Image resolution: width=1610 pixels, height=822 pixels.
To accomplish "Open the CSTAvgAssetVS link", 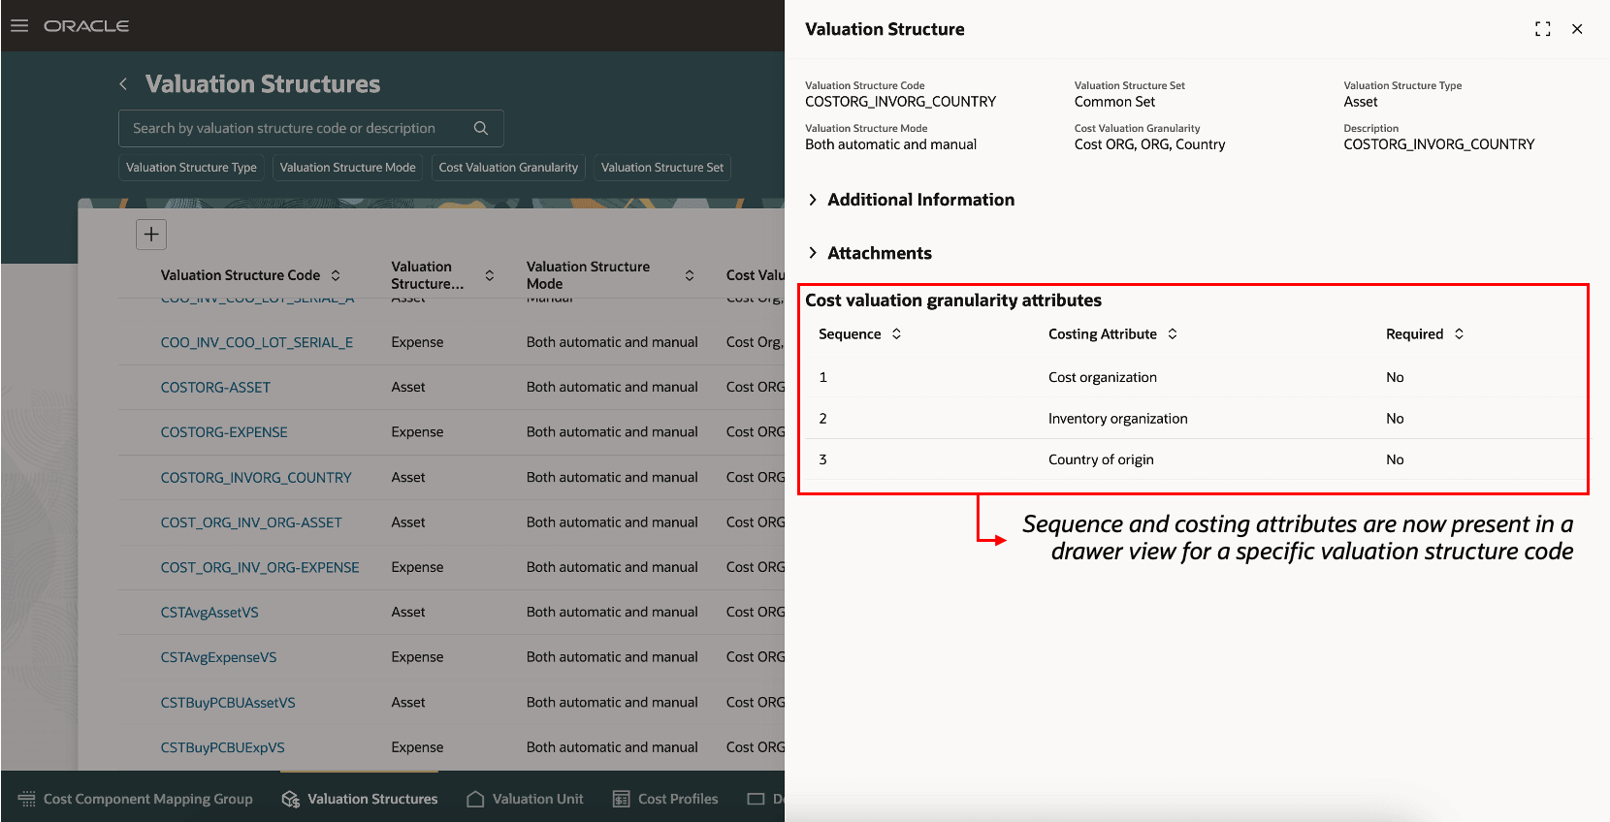I will point(209,613).
